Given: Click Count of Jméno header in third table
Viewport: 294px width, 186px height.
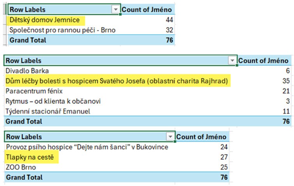Looking at the screenshot, I should pos(201,137).
